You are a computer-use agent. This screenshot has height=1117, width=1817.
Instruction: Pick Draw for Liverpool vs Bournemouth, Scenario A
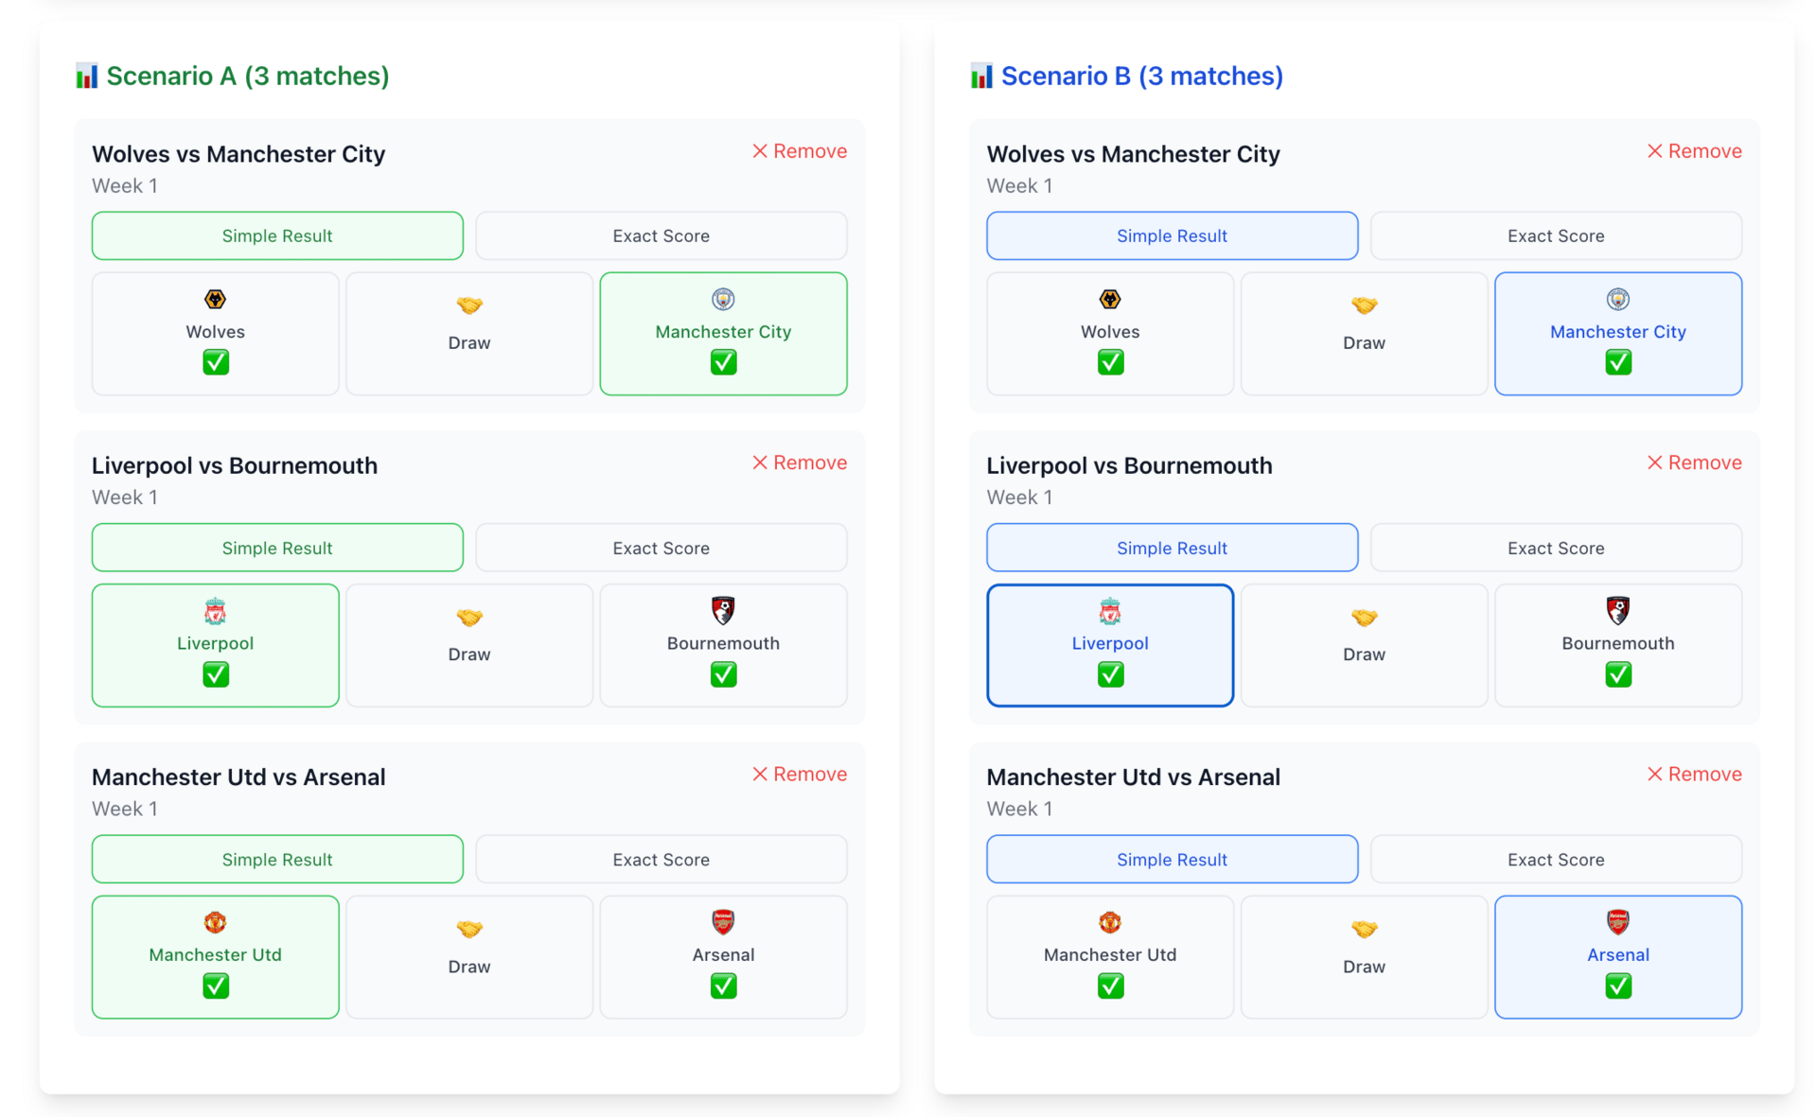point(469,645)
